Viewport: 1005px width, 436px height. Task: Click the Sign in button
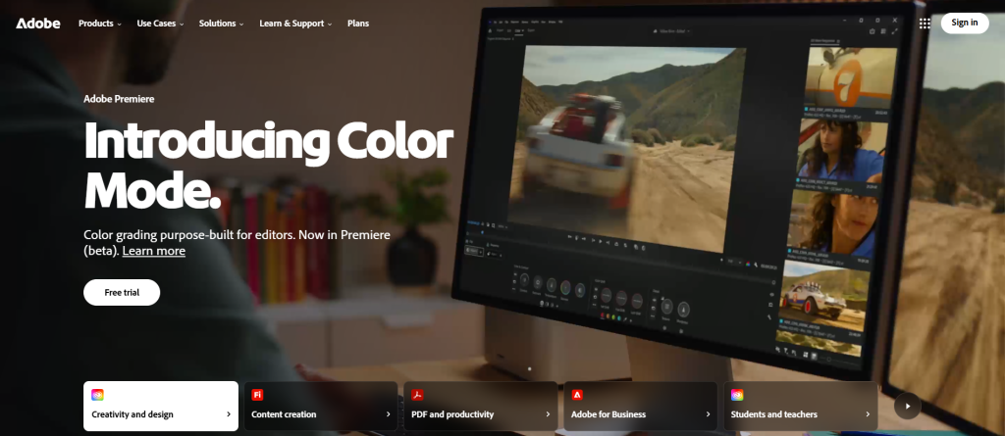[x=964, y=23]
